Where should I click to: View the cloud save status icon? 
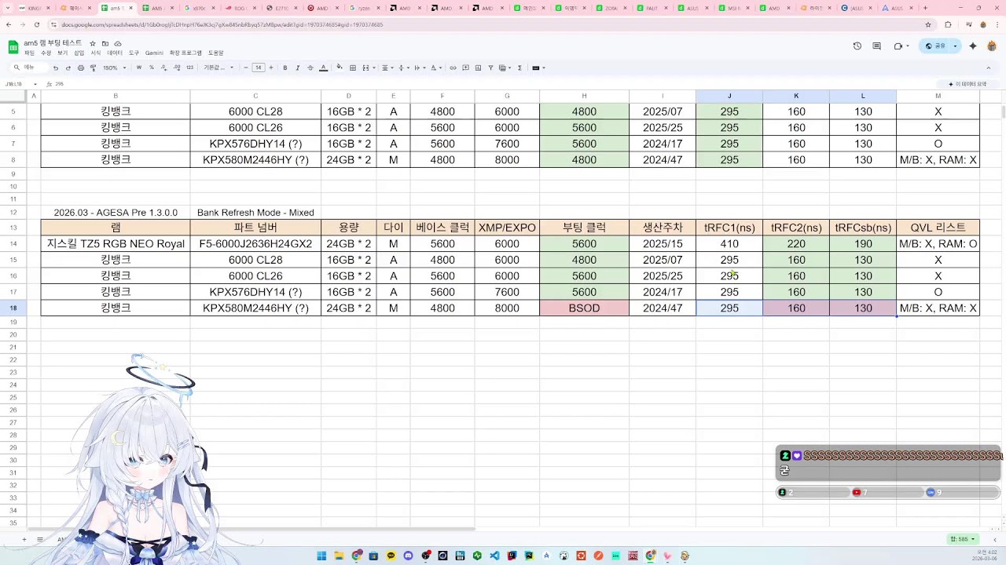click(x=118, y=43)
